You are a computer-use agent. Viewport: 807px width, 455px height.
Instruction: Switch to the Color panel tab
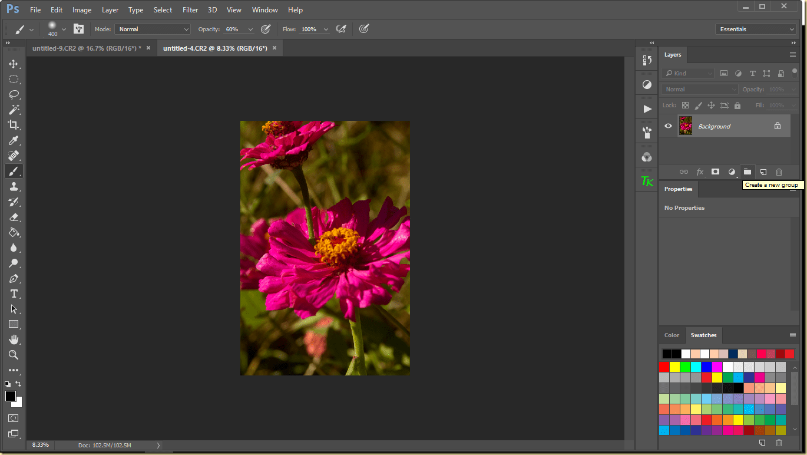(672, 335)
